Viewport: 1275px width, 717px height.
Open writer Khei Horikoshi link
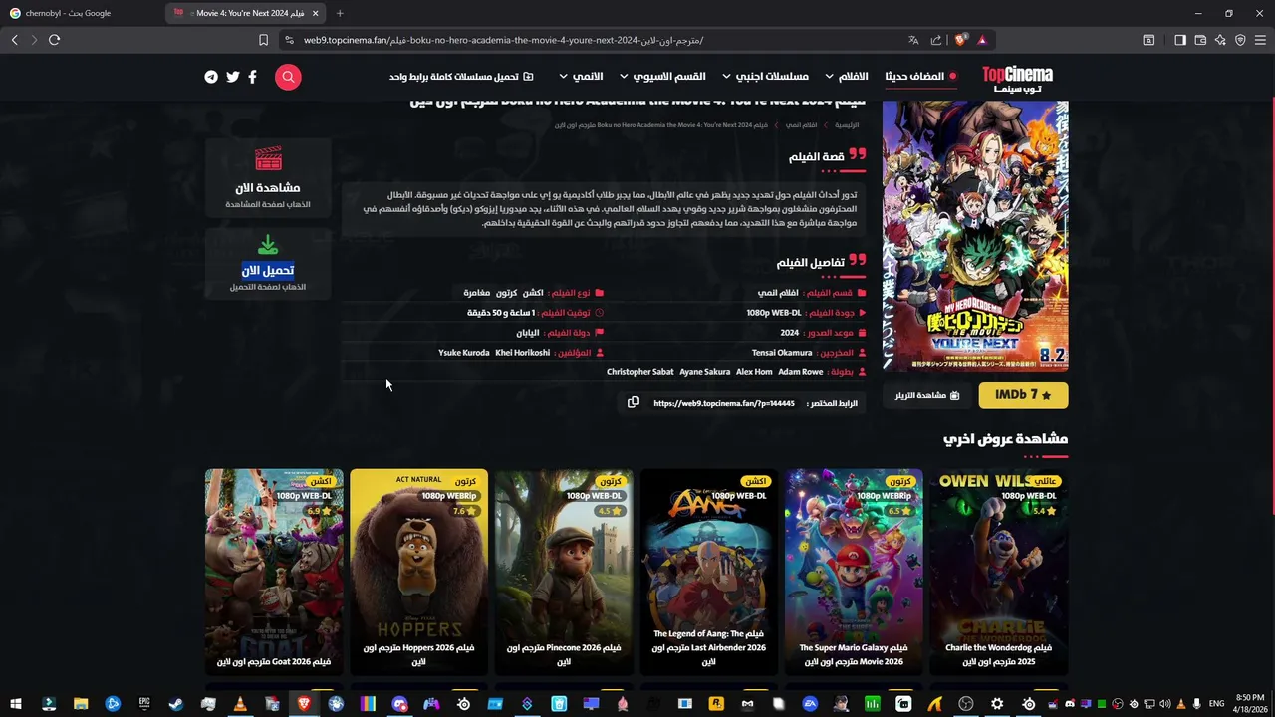pos(522,353)
